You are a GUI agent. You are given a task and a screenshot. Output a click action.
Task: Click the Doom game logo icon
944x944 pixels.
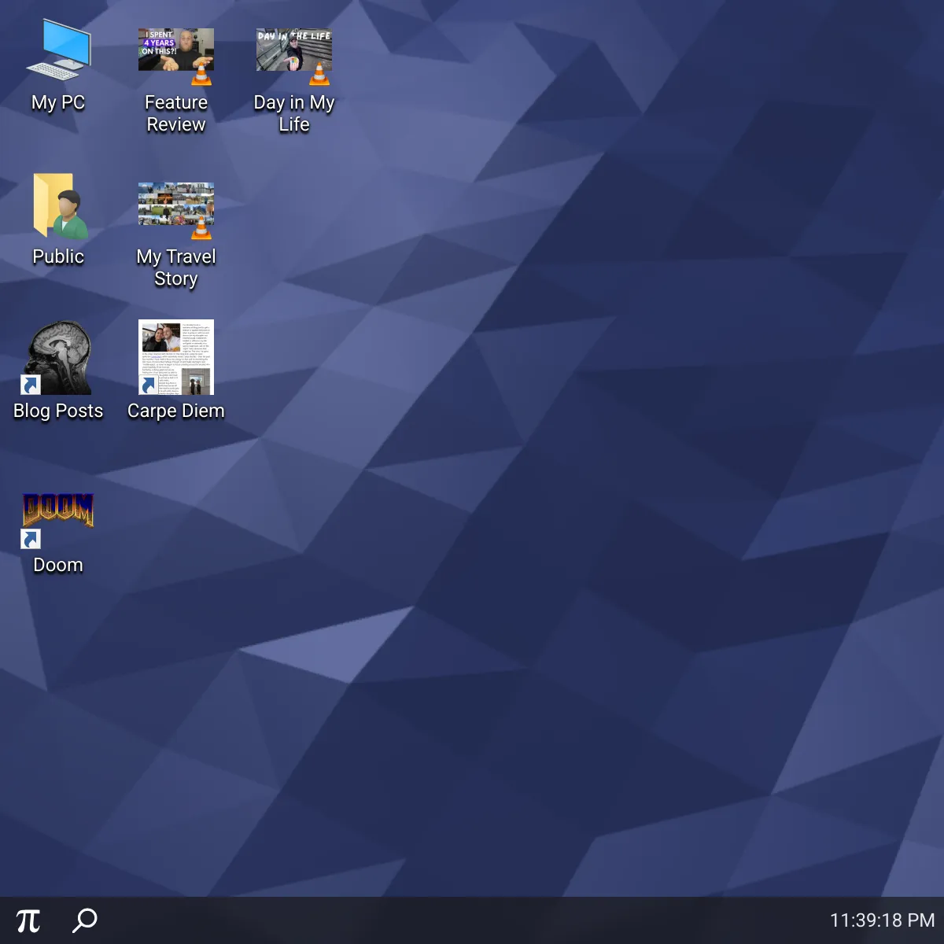tap(58, 509)
